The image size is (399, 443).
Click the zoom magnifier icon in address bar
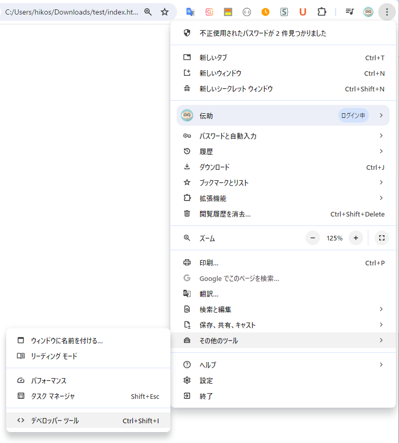coord(148,11)
